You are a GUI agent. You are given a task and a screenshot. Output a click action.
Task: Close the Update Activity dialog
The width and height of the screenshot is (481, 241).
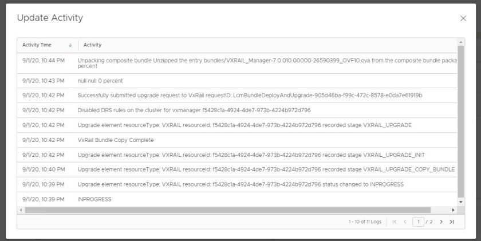click(463, 18)
